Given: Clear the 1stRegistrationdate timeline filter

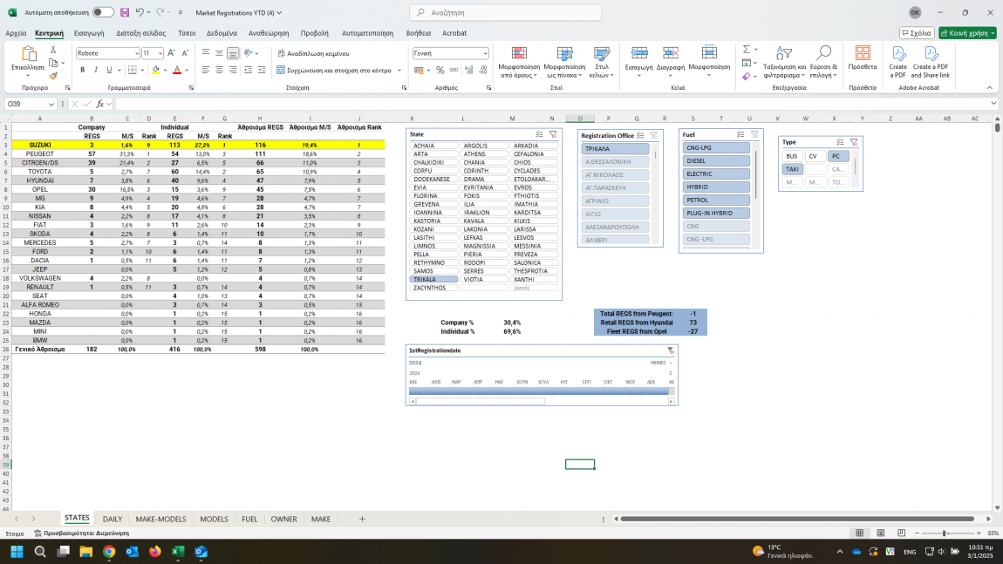Looking at the screenshot, I should point(671,350).
